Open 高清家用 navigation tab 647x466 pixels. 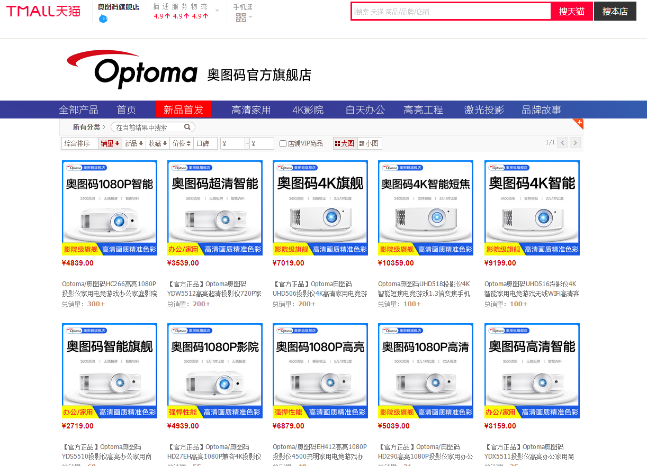(x=251, y=109)
